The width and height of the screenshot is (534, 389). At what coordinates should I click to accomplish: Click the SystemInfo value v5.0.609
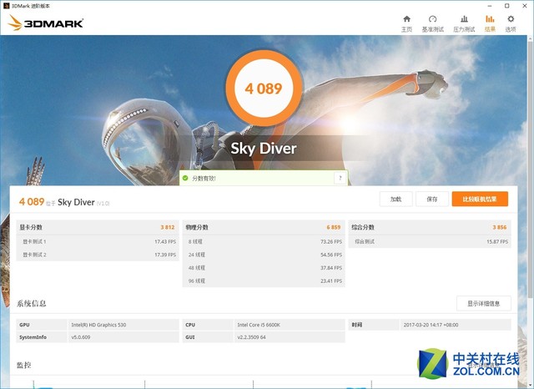pyautogui.click(x=81, y=337)
